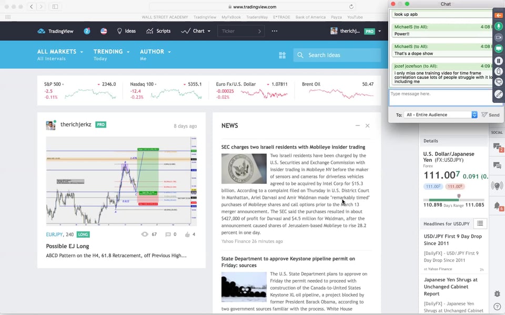Open the ideas stream lightbulb sidebar icon
Image resolution: width=505 pixels, height=315 pixels.
coord(497,185)
